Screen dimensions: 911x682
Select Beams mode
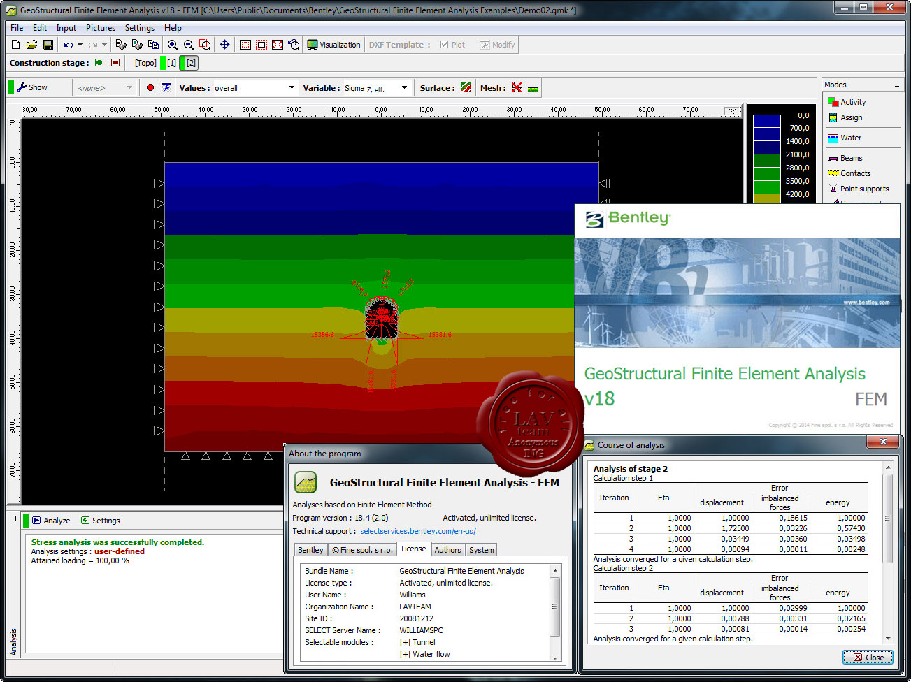[x=845, y=158]
